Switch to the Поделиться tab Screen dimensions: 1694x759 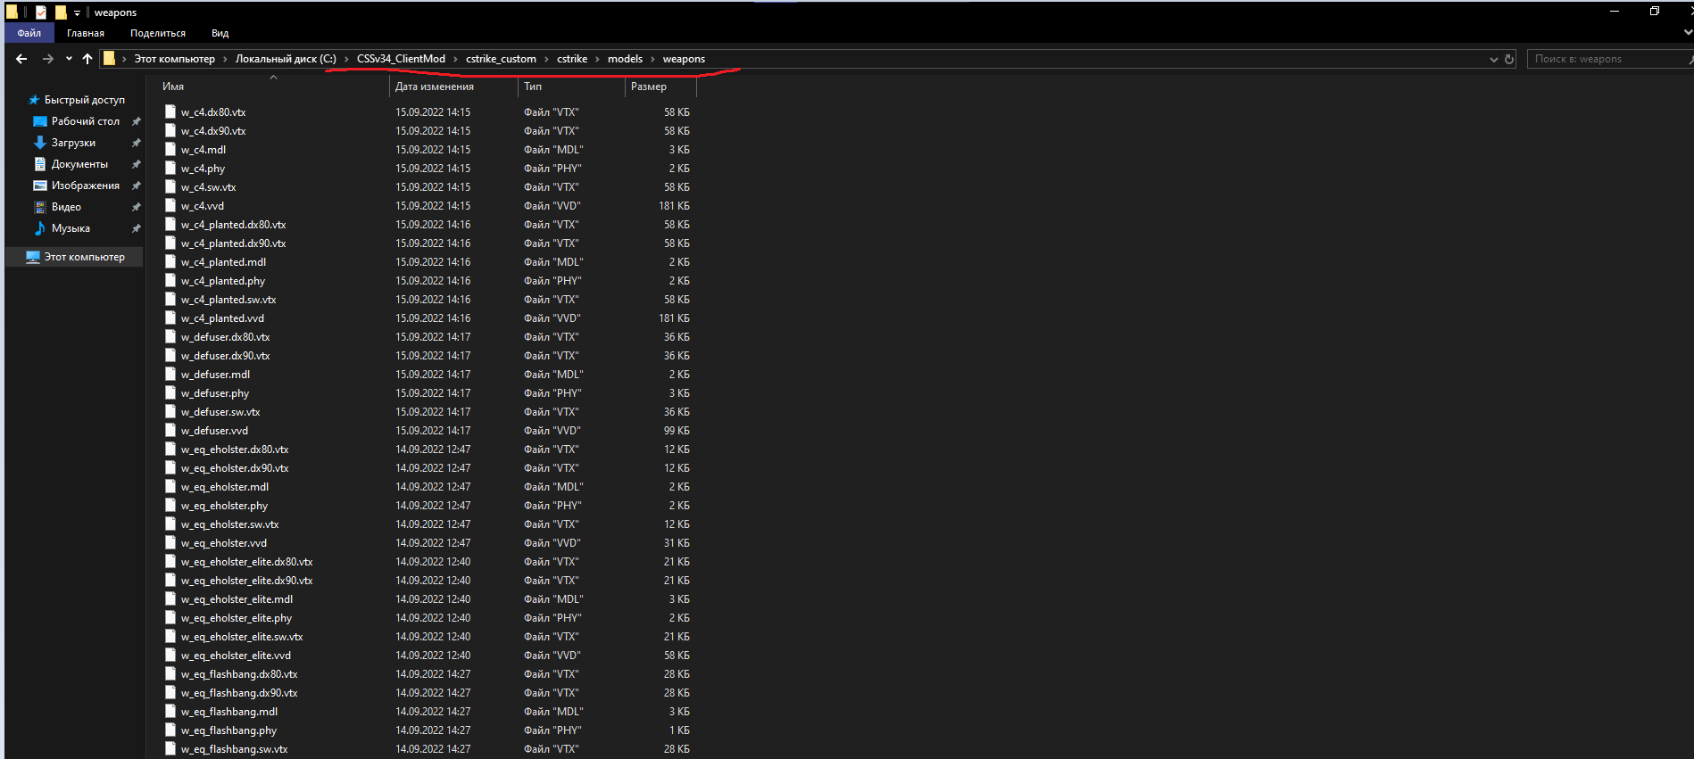pos(158,33)
